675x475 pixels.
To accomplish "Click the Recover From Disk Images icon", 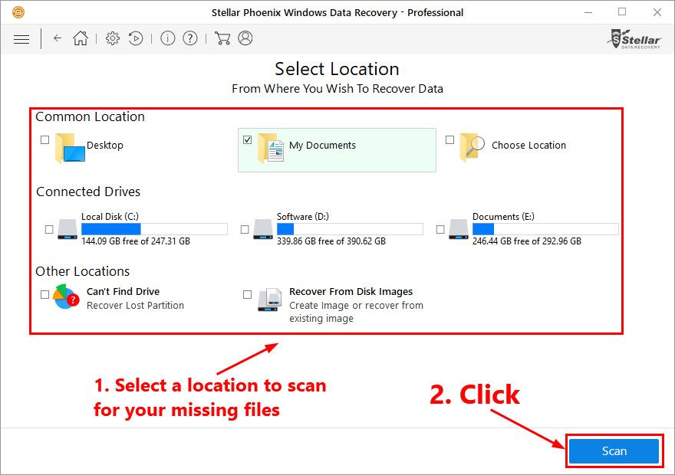I will [270, 300].
